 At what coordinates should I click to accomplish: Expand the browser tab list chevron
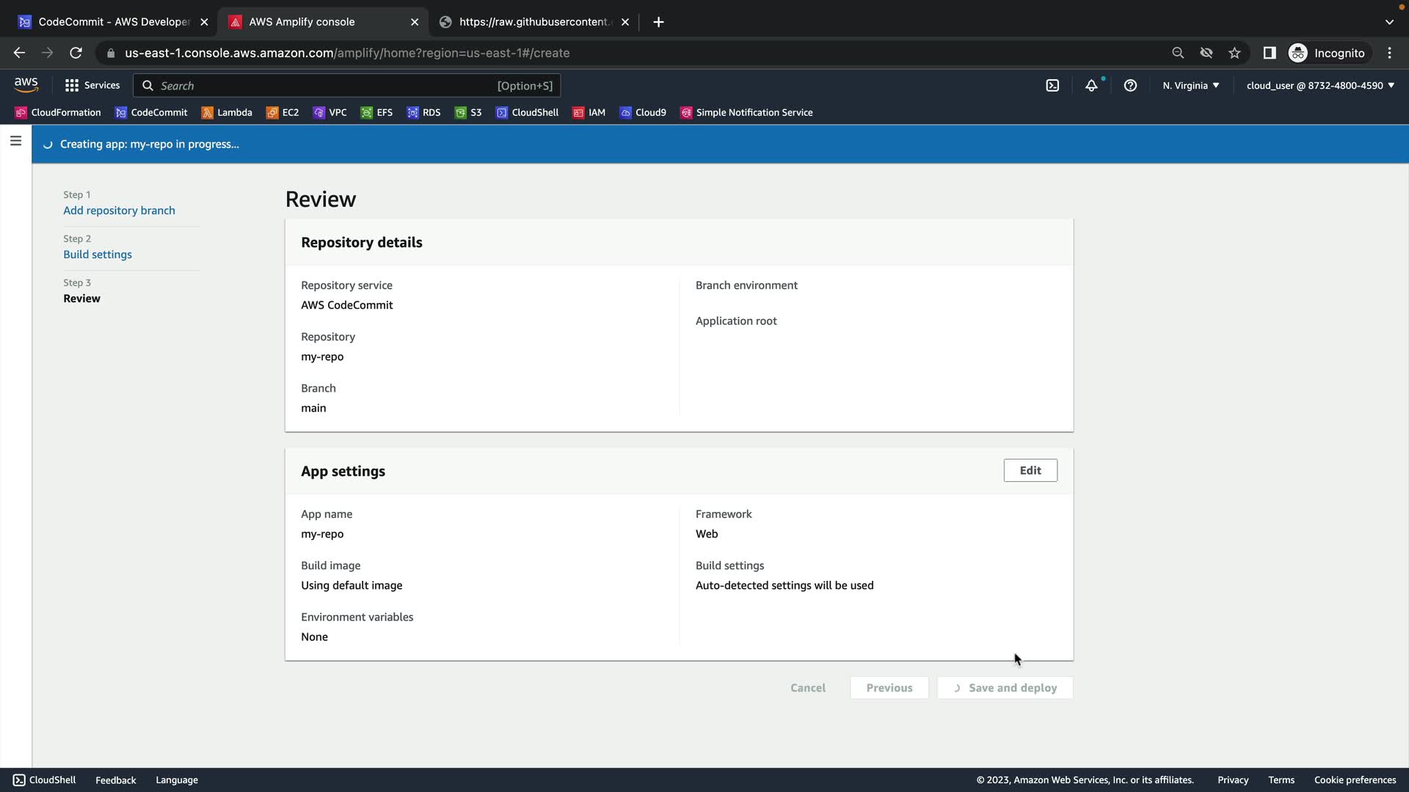1389,22
